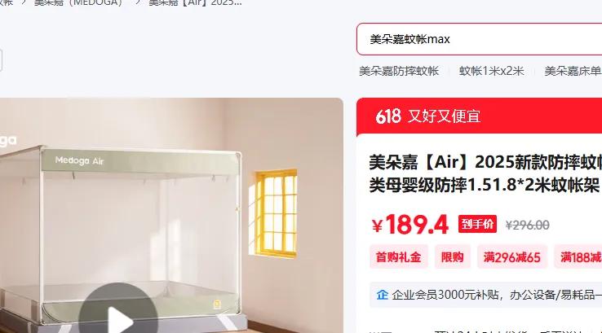This screenshot has width=602, height=333.
Task: Click the red 到手价 badge
Action: (x=477, y=224)
